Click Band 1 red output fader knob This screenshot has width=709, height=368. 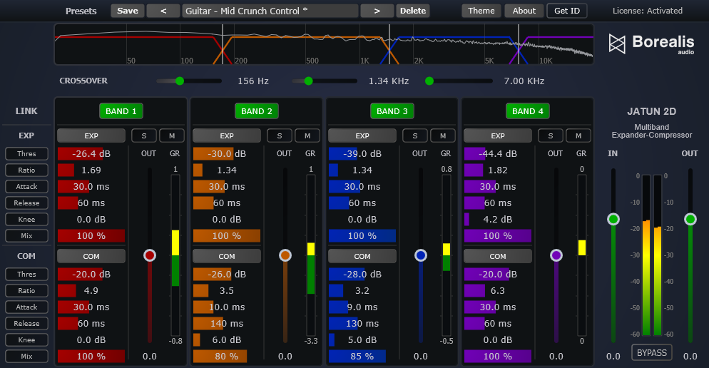pos(150,255)
